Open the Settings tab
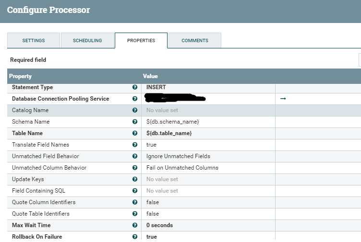The width and height of the screenshot is (361, 242). coord(34,41)
